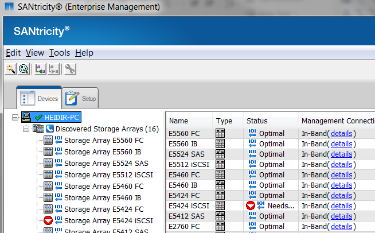Collapse the HEIDIR-PC tree node
The image size is (375, 233).
coord(15,117)
